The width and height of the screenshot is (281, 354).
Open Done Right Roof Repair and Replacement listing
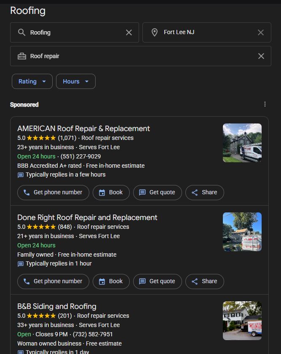pos(87,217)
